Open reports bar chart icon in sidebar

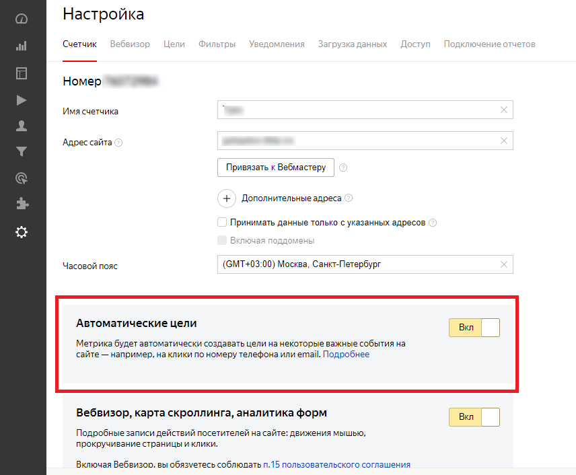[22, 46]
